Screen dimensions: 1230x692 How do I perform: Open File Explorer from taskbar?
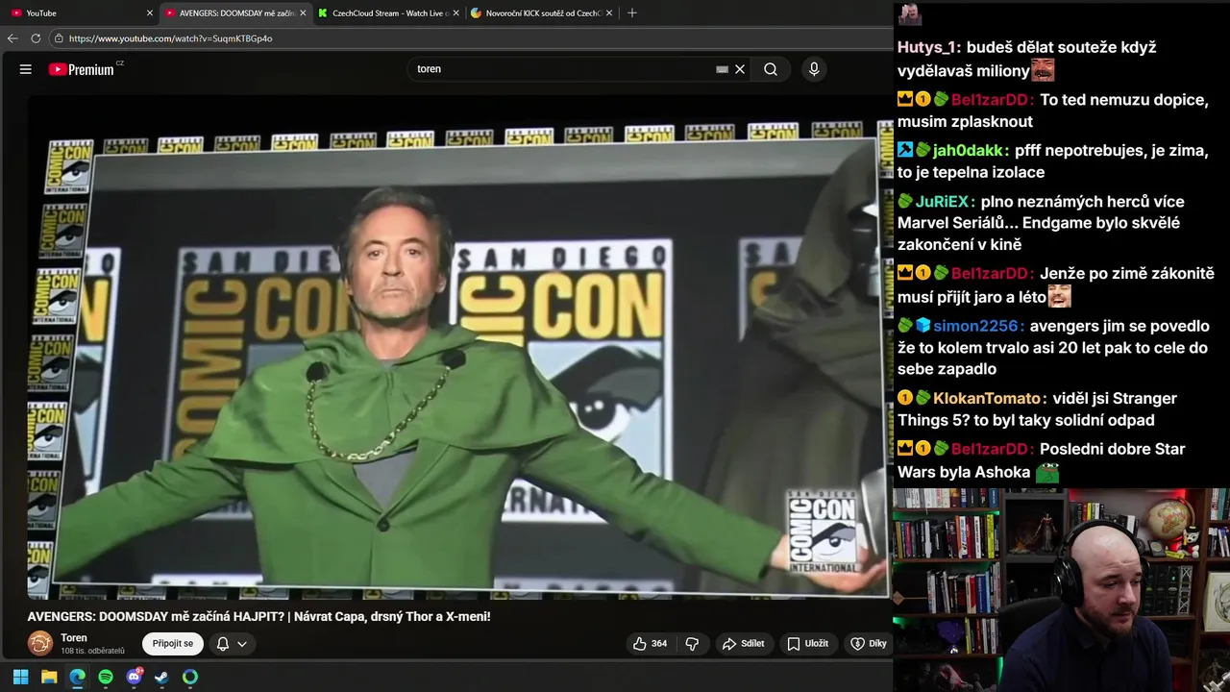point(49,677)
